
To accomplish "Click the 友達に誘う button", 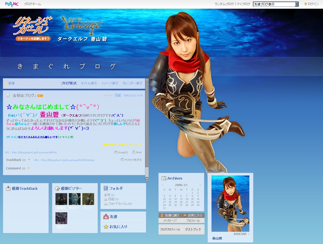I will coord(170,215).
